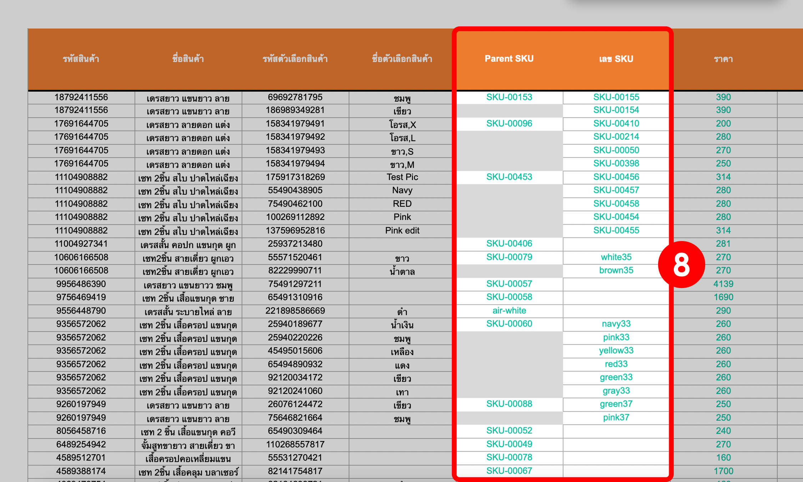The width and height of the screenshot is (803, 482).
Task: Click the price cell showing 1700
Action: [723, 471]
